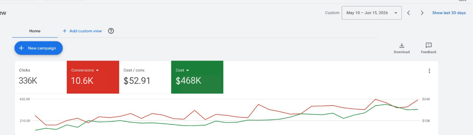Click plus icon beside Add custom view
Image resolution: width=473 pixels, height=135 pixels.
point(64,31)
